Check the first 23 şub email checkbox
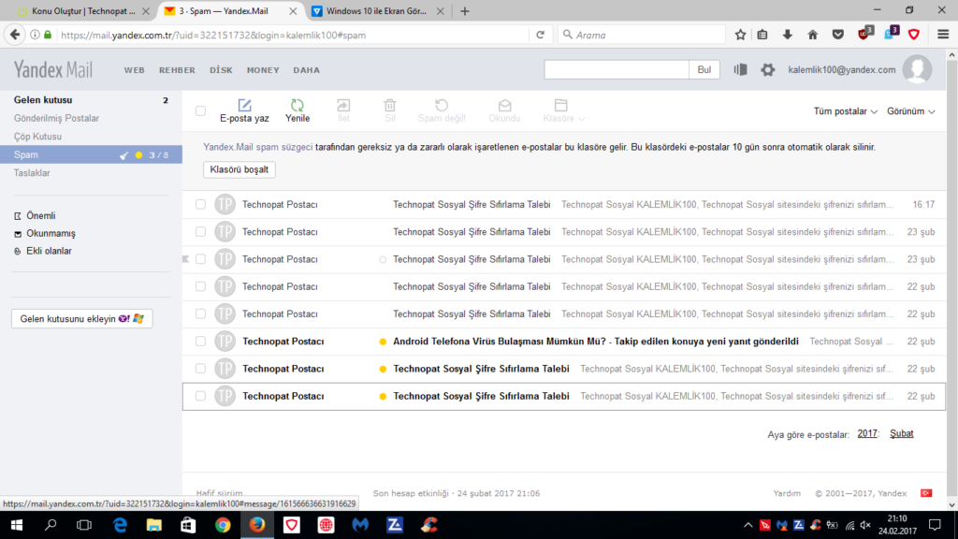The width and height of the screenshot is (958, 539). [x=200, y=232]
